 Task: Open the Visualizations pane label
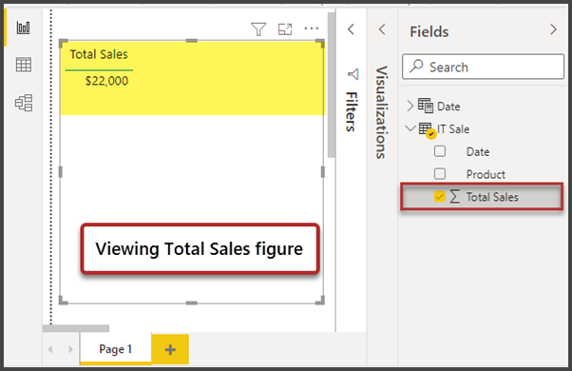(382, 112)
